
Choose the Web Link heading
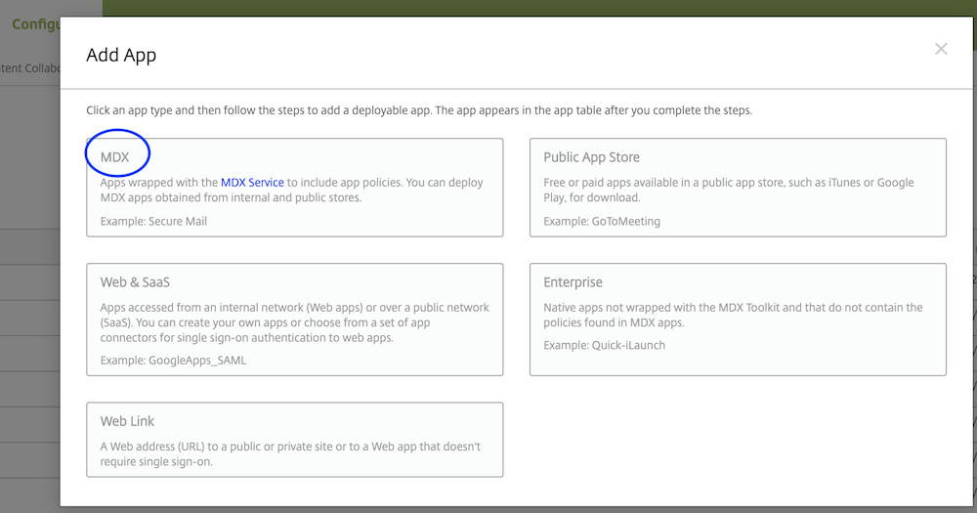pos(127,421)
